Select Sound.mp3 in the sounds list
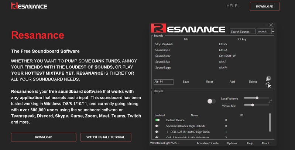Image resolution: width=295 pixels, height=150 pixels. 213,50
